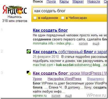Screen dimensions: 108x99
Task: Click the 'index.php...' path in first result
Action: 65,43
